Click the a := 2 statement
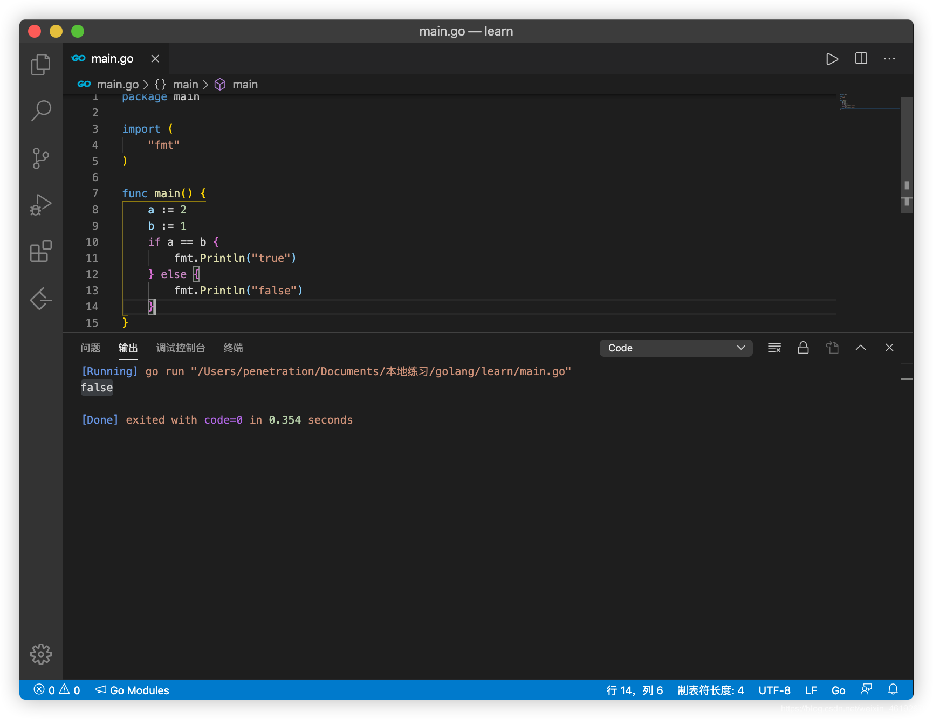Image resolution: width=933 pixels, height=719 pixels. tap(167, 210)
